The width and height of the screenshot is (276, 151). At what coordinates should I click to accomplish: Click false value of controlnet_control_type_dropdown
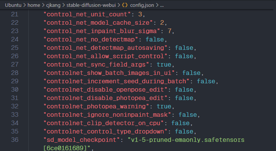click(184, 132)
